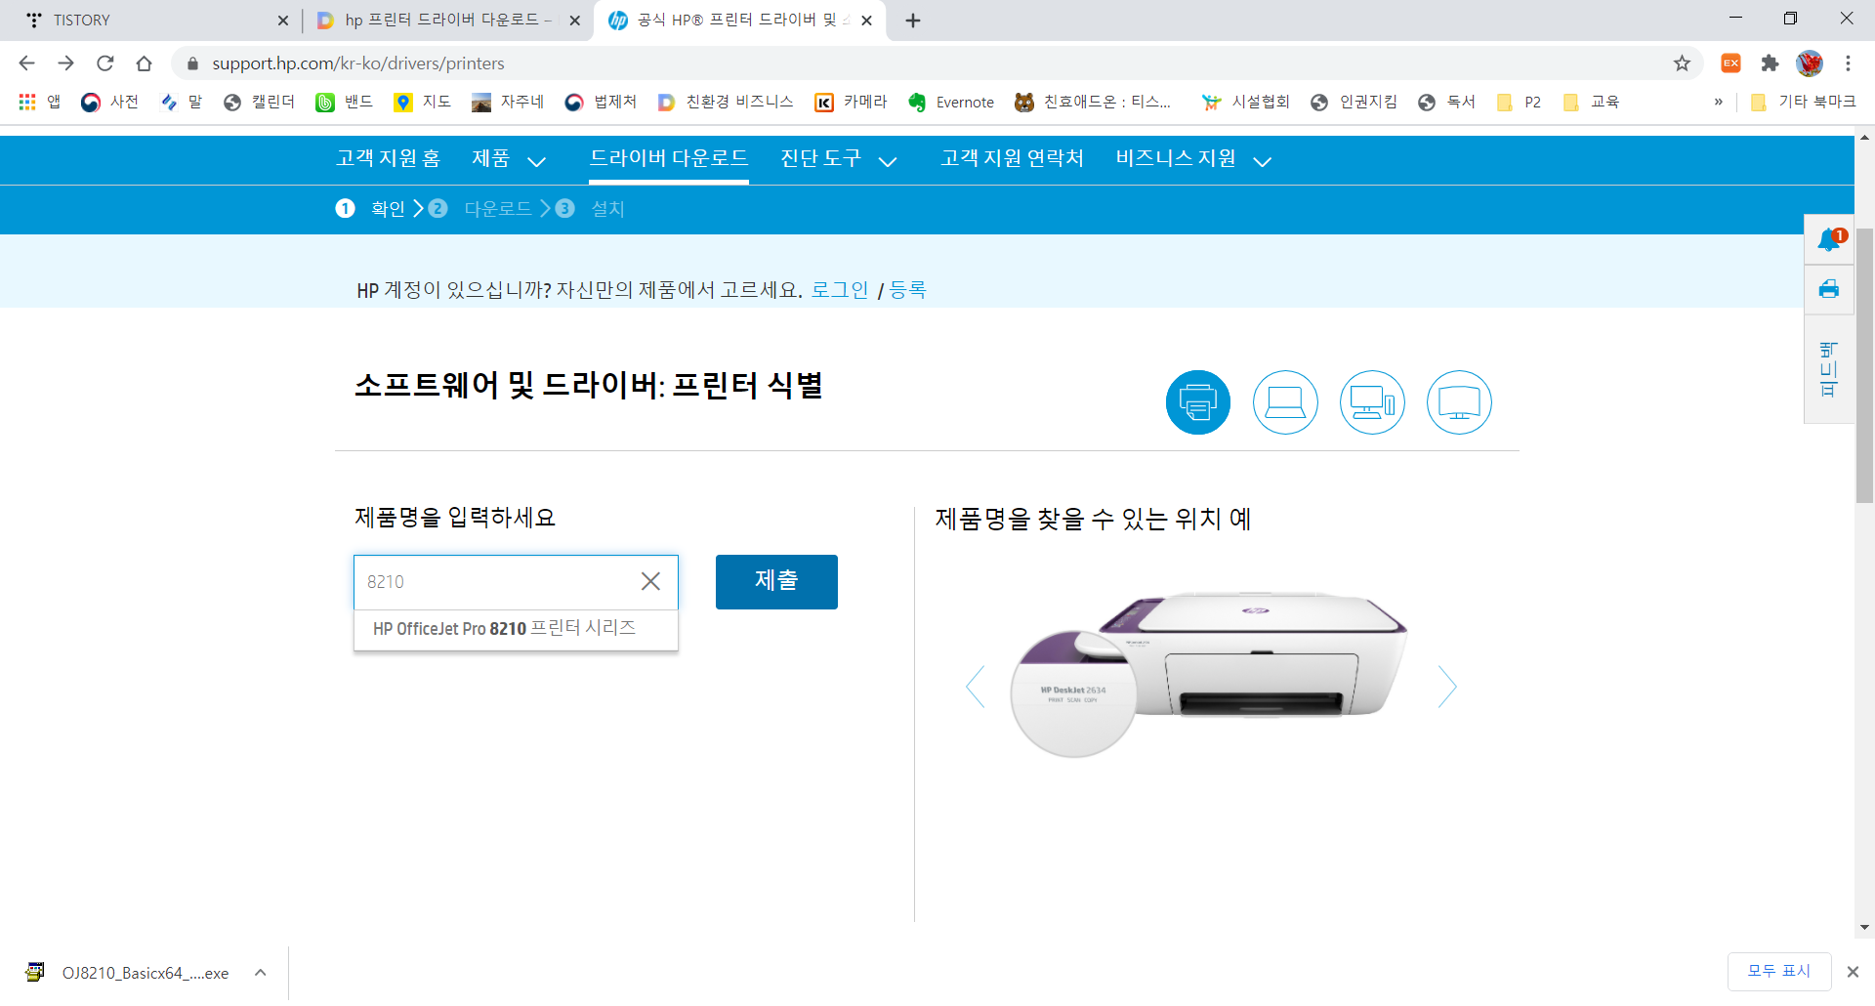This screenshot has width=1875, height=1006.
Task: Open a new browser tab
Action: coord(913,21)
